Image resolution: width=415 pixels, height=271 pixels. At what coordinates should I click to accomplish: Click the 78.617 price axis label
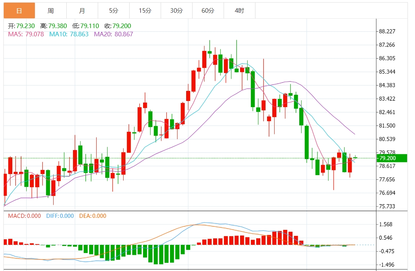click(387, 166)
